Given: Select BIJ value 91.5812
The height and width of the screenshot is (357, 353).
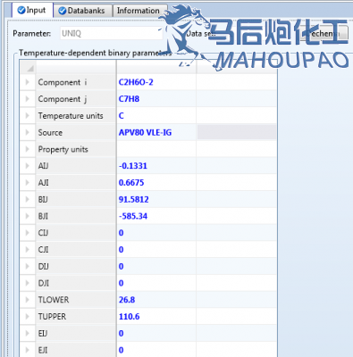Looking at the screenshot, I should click(x=156, y=199).
